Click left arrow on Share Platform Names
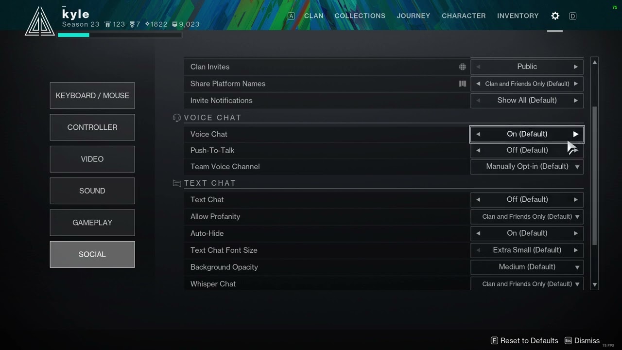The image size is (622, 350). coord(478,84)
